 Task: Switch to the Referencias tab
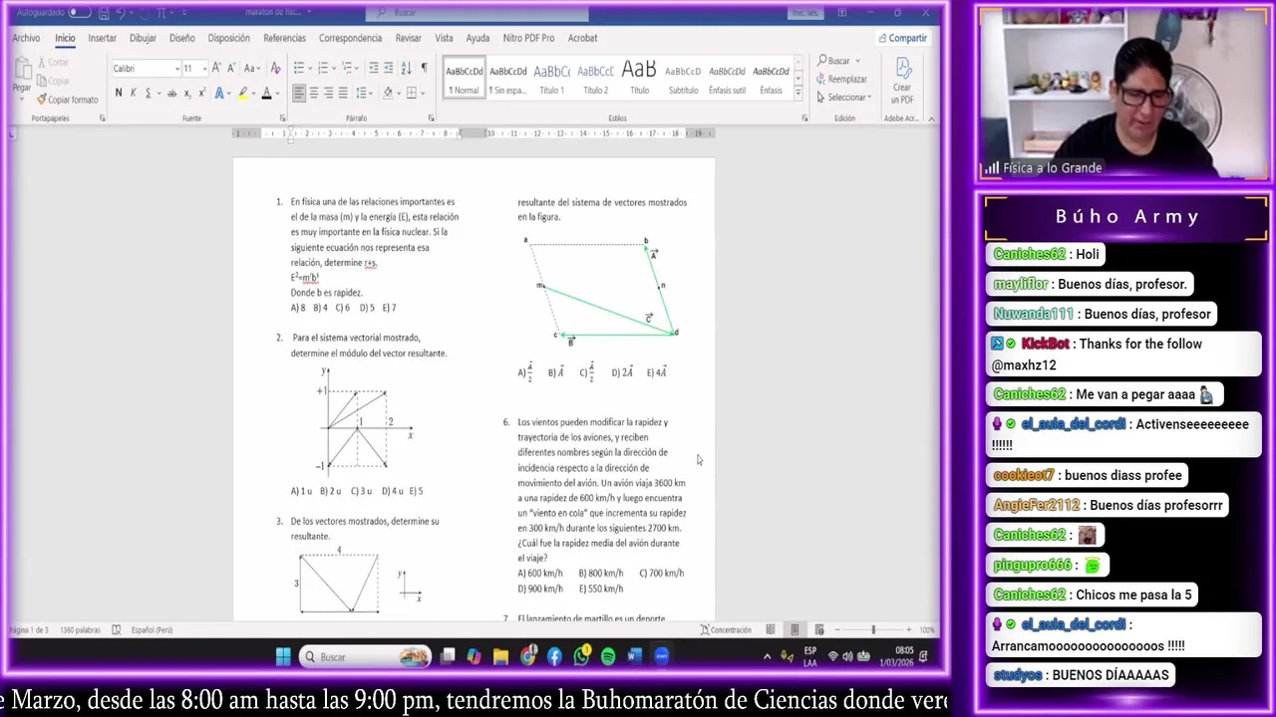pos(284,38)
